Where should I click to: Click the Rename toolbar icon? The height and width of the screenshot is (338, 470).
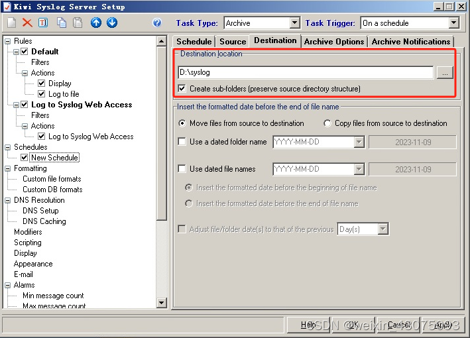click(43, 23)
